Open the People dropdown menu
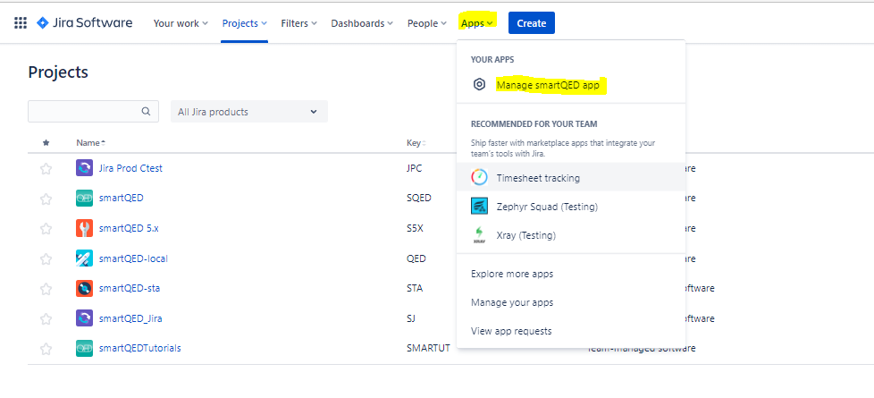Image resolution: width=874 pixels, height=398 pixels. [x=427, y=23]
